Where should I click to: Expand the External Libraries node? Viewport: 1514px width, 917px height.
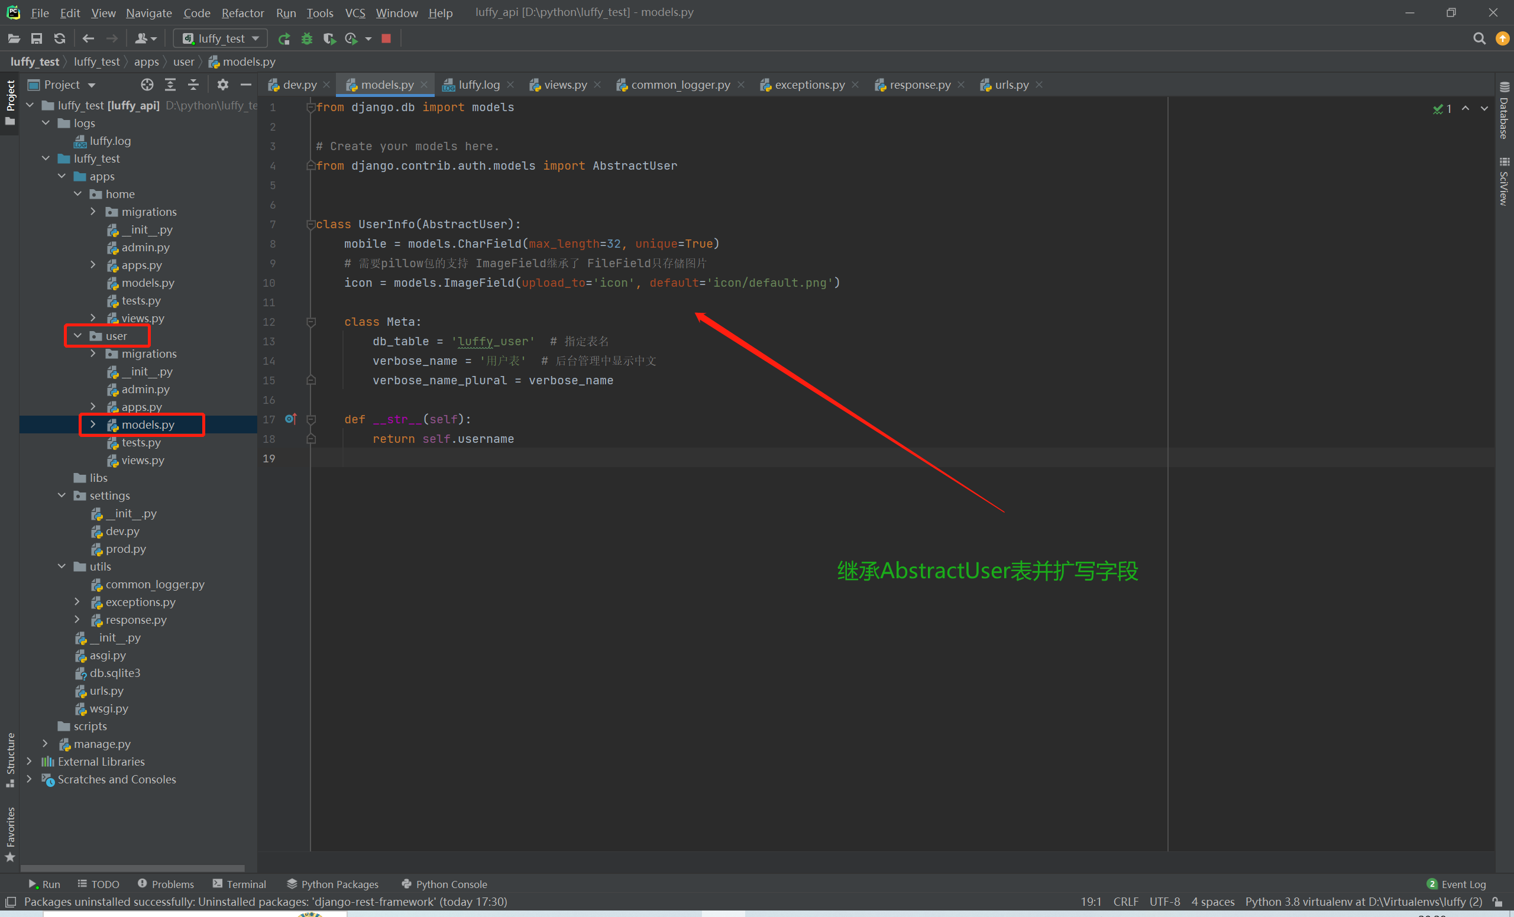click(29, 762)
